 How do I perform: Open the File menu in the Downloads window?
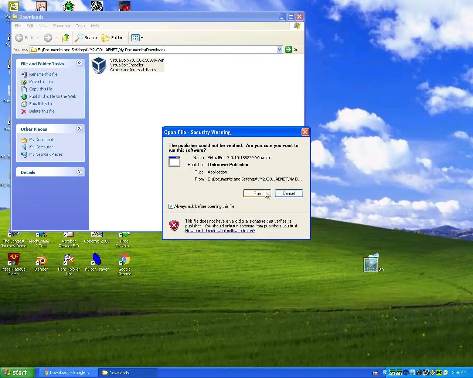18,26
